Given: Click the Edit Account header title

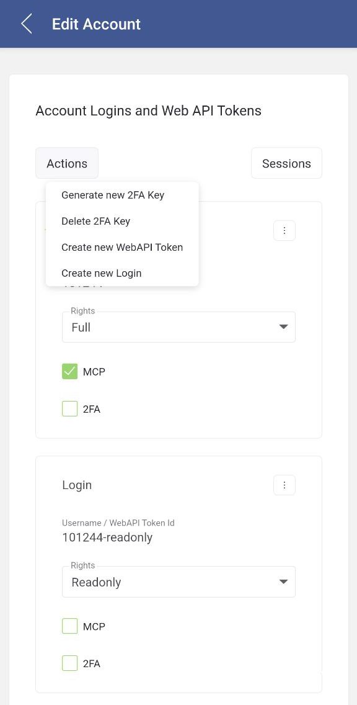Looking at the screenshot, I should (96, 24).
